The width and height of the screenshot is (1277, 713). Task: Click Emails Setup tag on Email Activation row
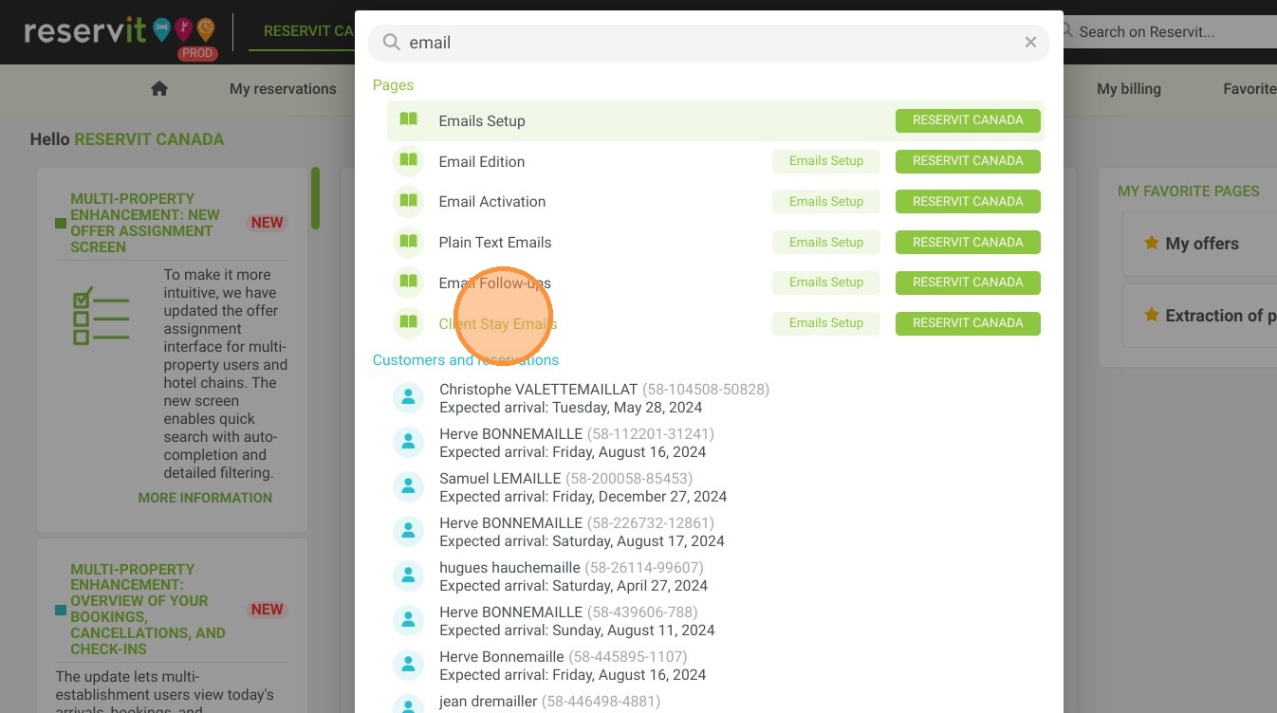[x=825, y=201]
